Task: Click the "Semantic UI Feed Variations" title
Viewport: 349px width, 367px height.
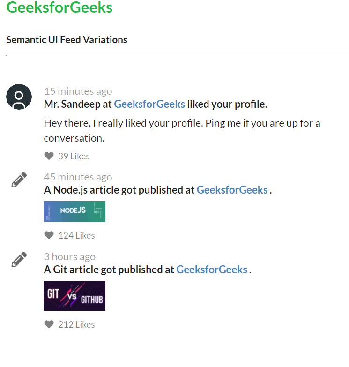Action: pyautogui.click(x=67, y=40)
